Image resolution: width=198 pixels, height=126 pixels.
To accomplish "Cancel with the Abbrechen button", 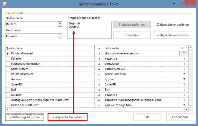I will click(x=179, y=117).
